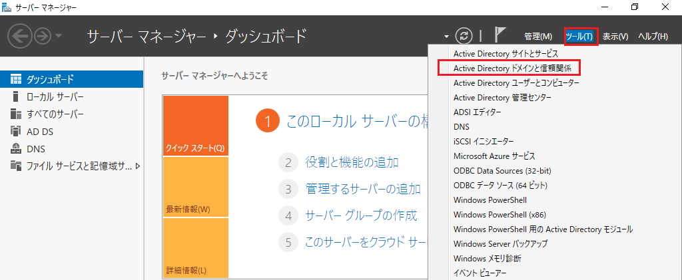Click the 最新情報(W) tile
Viewport: 682px width, 280px height.
point(195,187)
